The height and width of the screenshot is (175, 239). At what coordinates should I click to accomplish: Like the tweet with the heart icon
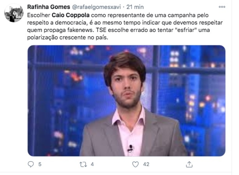[135, 164]
